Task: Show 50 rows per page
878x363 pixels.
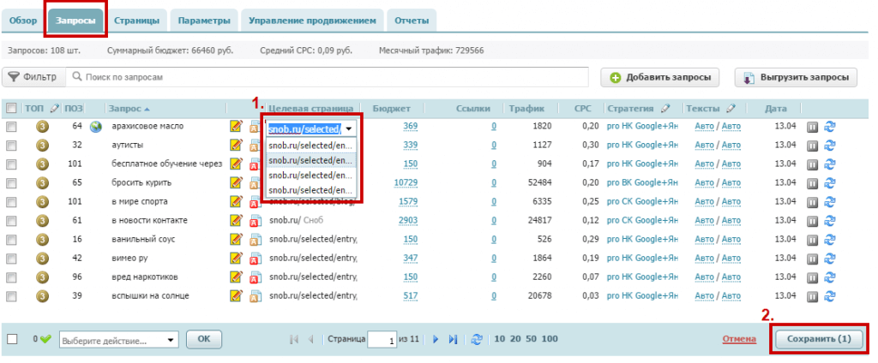Action: (x=531, y=339)
